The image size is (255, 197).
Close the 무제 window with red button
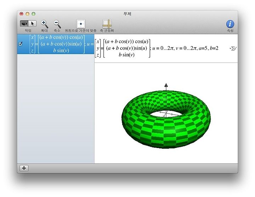coord(21,14)
